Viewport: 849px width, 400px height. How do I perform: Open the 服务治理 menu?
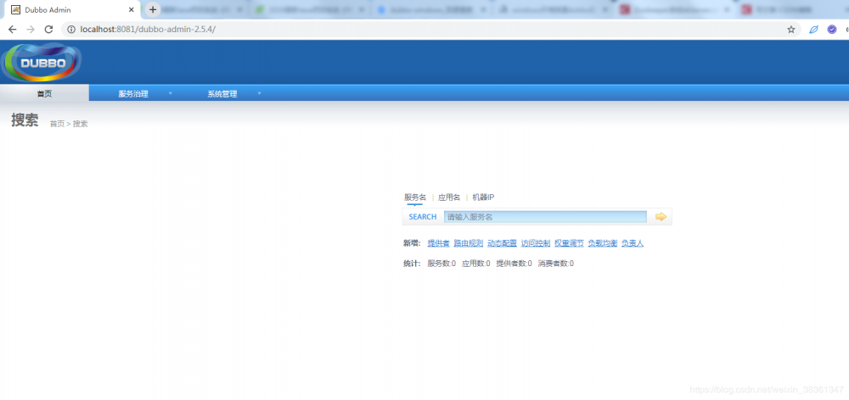[x=133, y=94]
